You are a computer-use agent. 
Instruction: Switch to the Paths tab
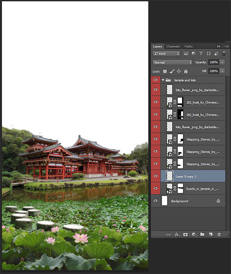189,46
